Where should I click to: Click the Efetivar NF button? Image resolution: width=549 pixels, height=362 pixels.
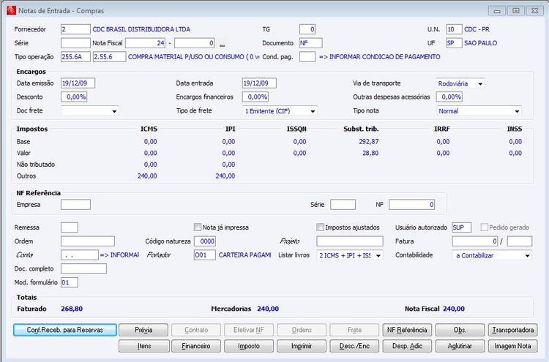pos(249,330)
